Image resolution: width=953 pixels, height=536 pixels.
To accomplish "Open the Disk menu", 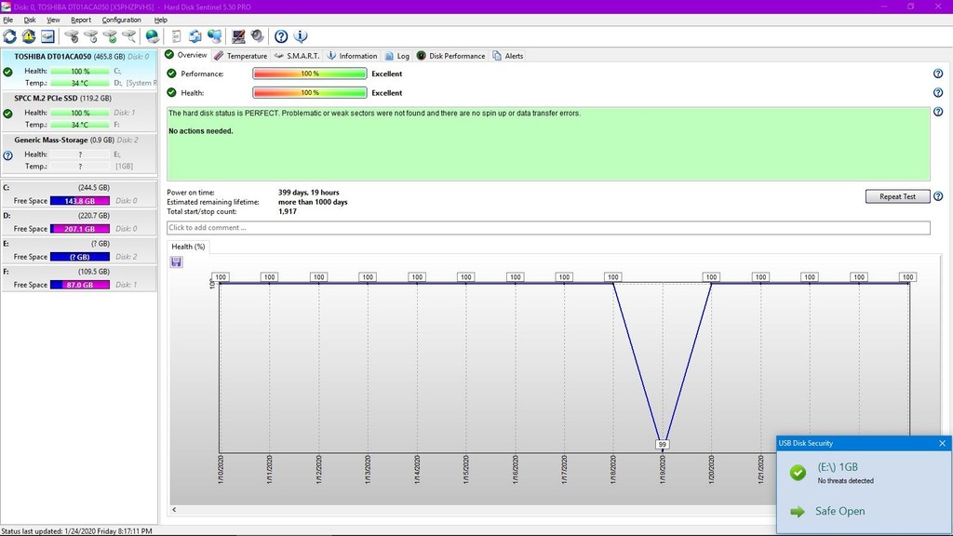I will tap(30, 20).
